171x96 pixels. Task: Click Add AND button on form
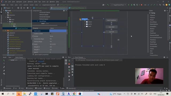(x=111, y=27)
